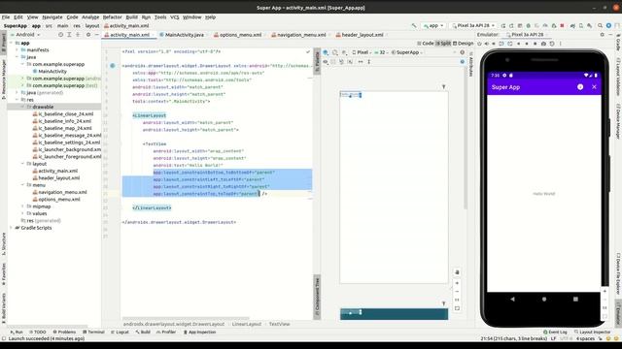Open the Profiler tool window
Viewport: 622px width, 349px height.
(166, 332)
